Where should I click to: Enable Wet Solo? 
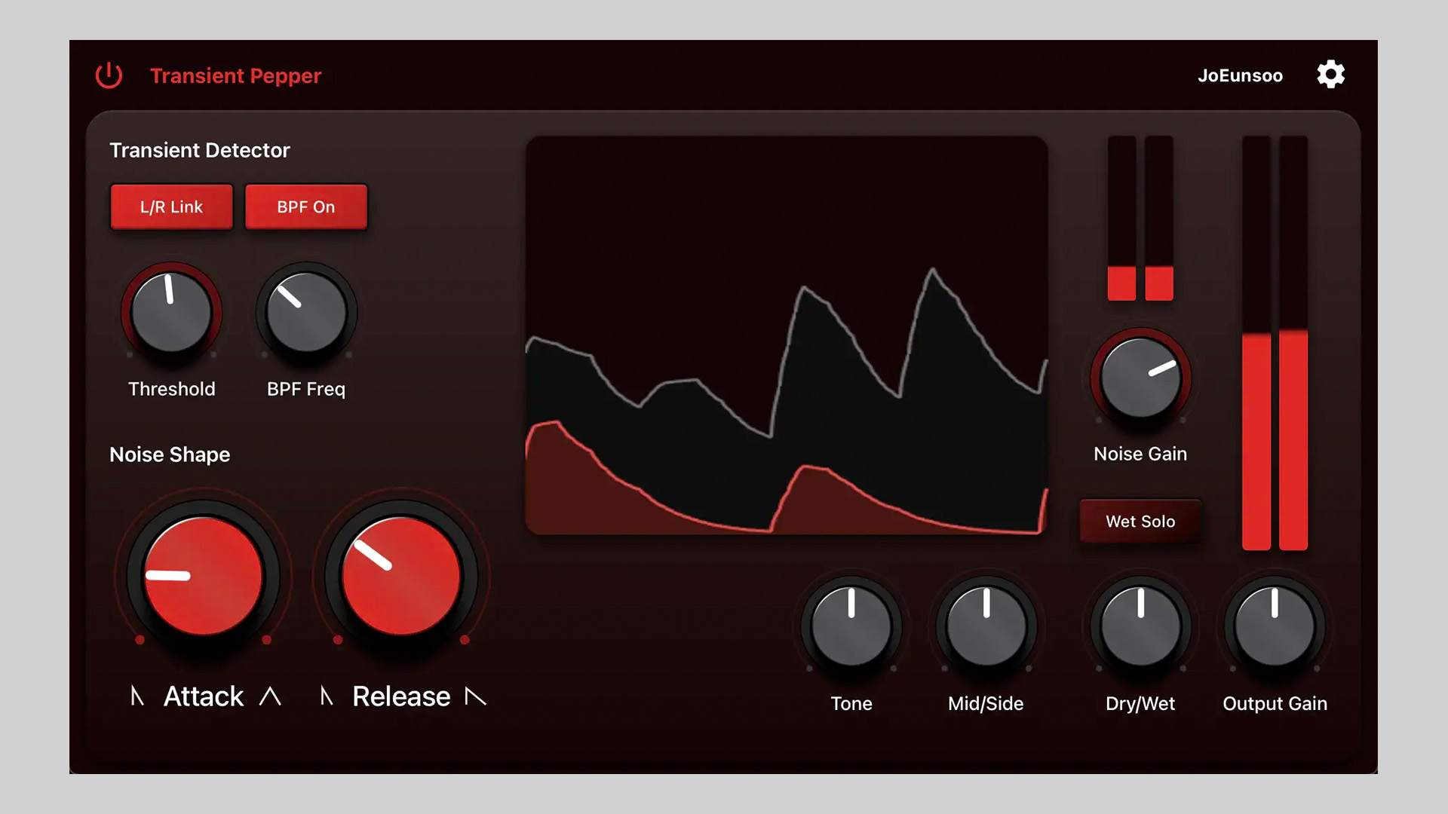(1140, 521)
